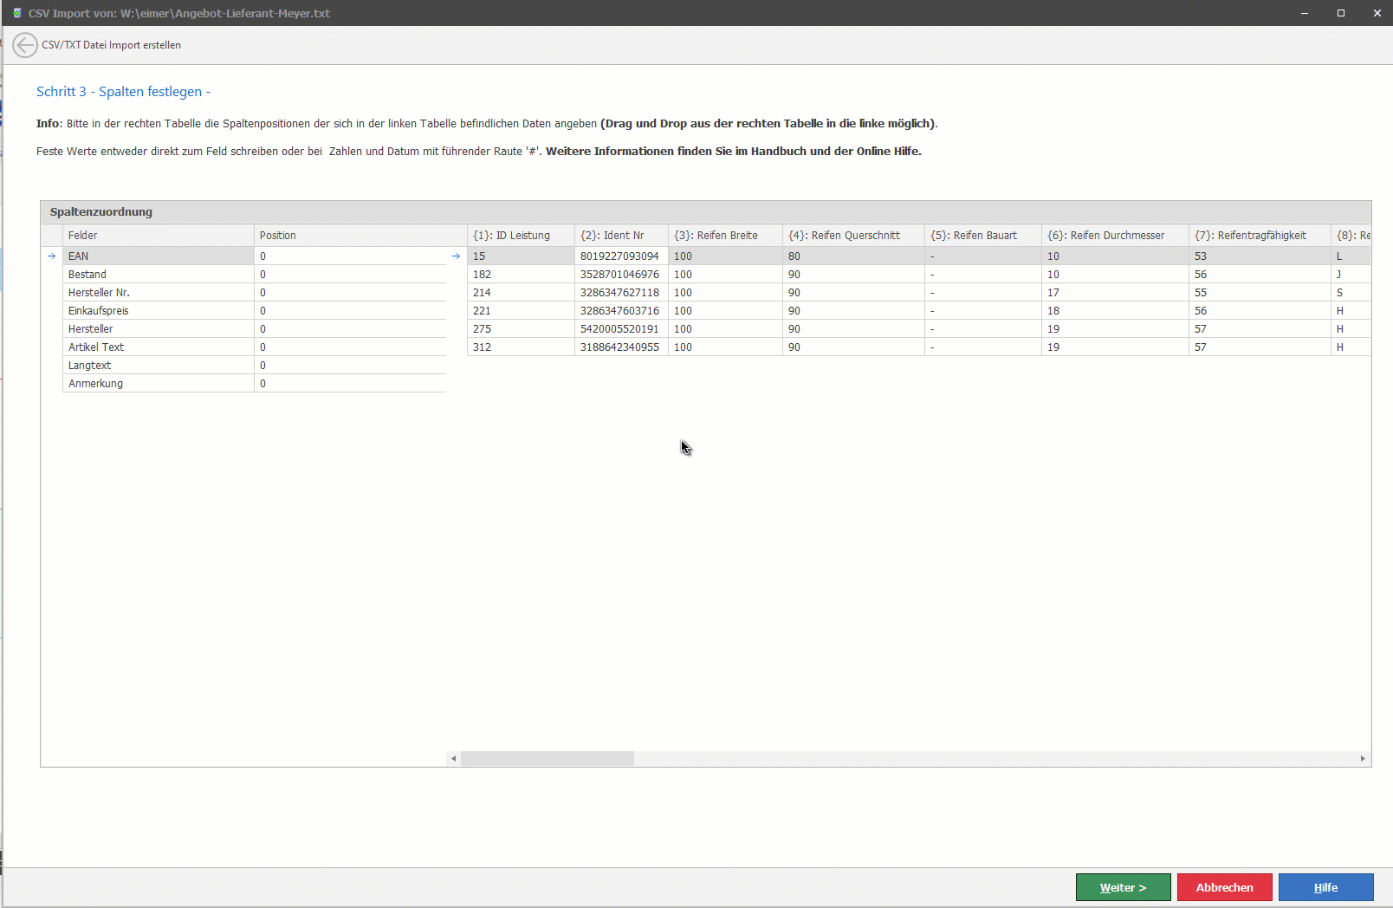Click ID Leistung cell 275
The height and width of the screenshot is (908, 1393).
(x=521, y=329)
